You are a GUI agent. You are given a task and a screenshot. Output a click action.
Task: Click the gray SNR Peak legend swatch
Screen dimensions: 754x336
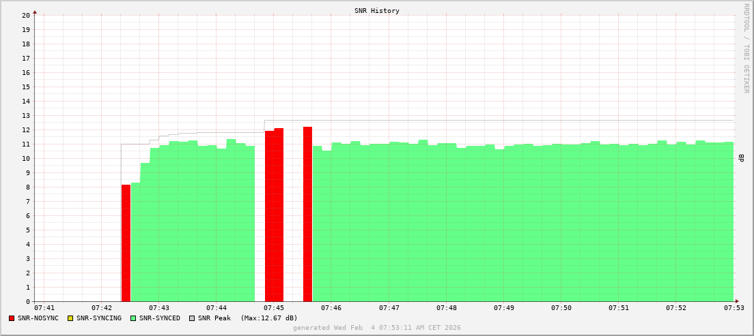point(192,318)
